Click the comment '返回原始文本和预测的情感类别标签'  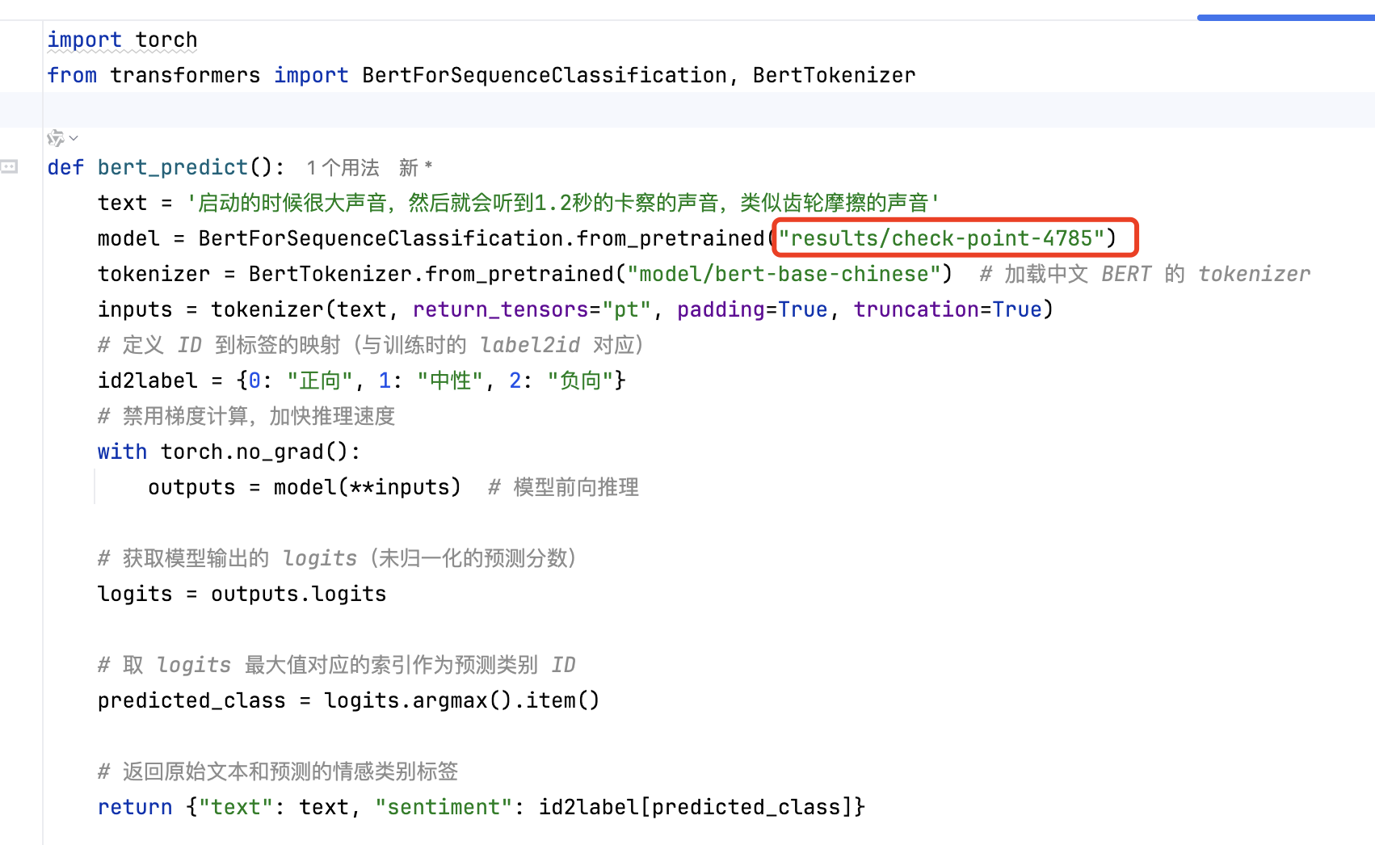coord(278,771)
